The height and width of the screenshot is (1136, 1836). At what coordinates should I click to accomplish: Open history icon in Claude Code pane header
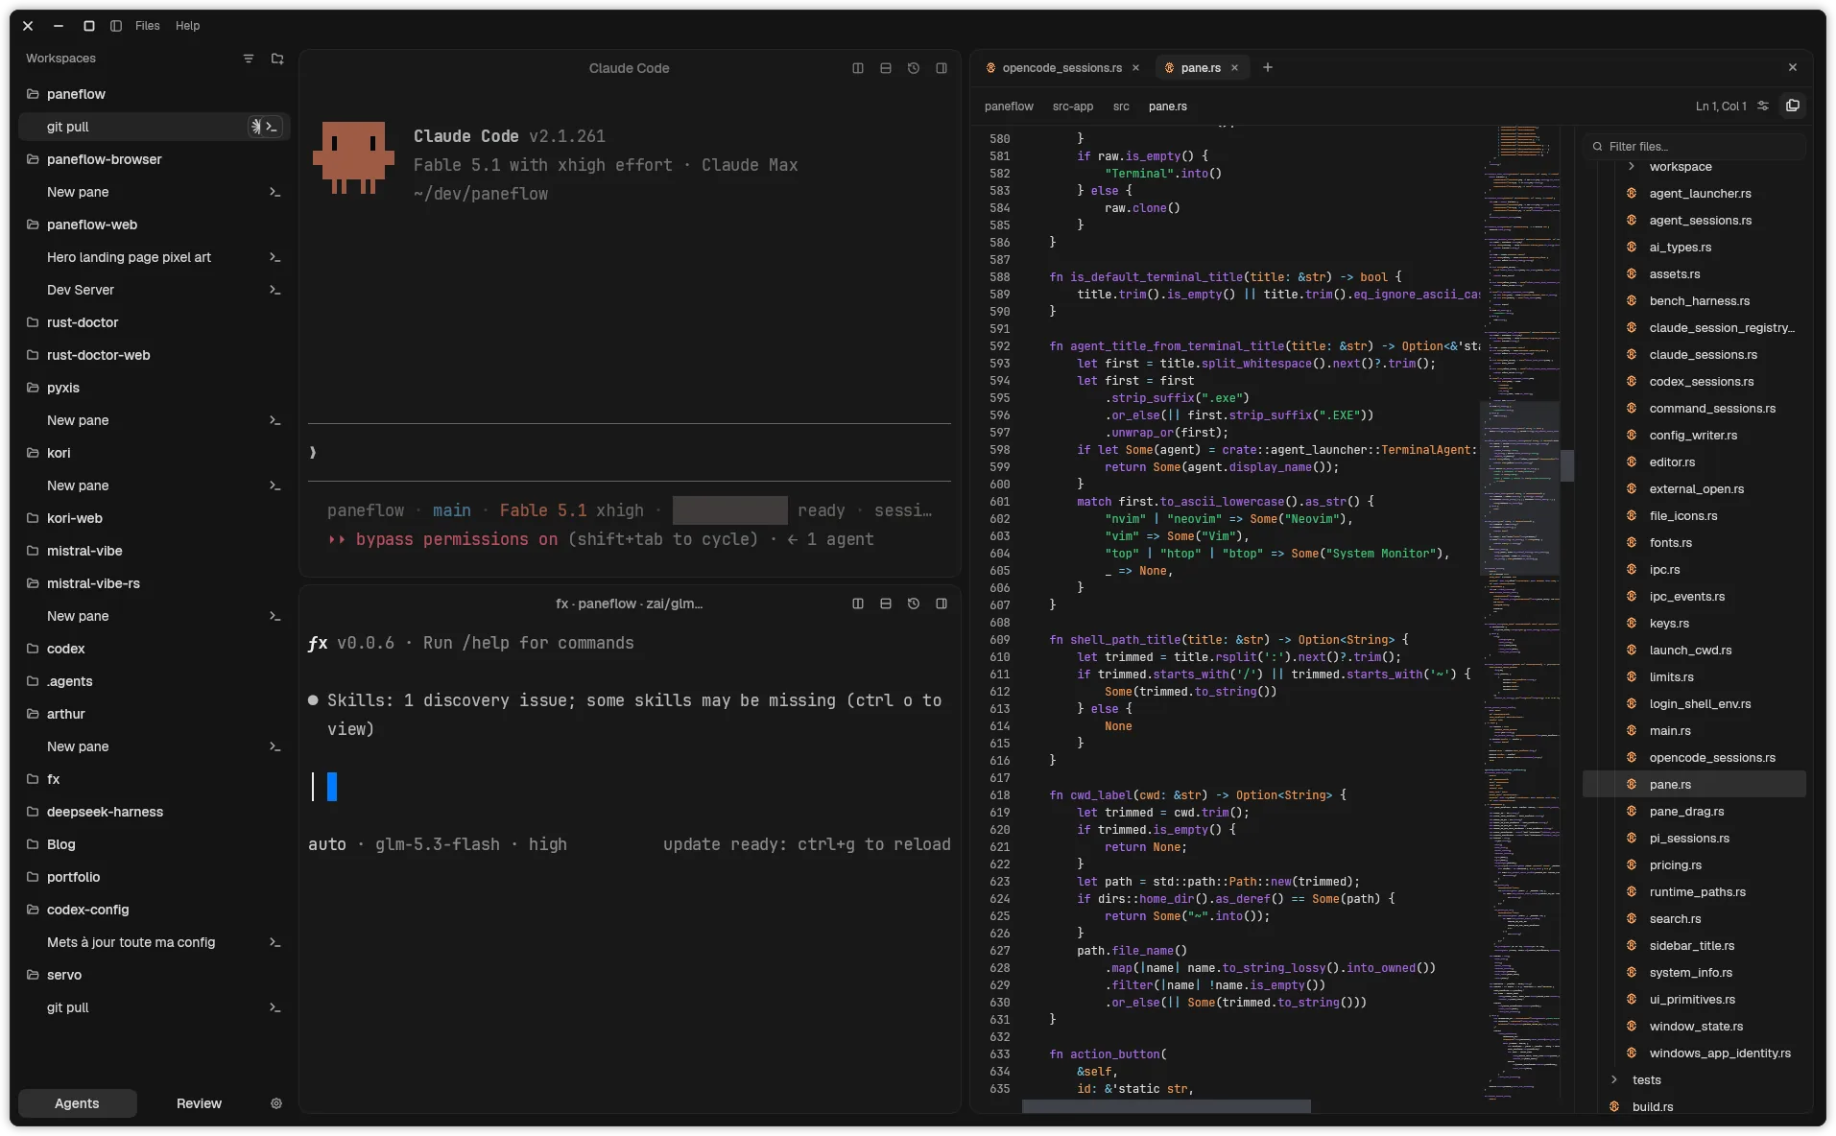coord(914,68)
